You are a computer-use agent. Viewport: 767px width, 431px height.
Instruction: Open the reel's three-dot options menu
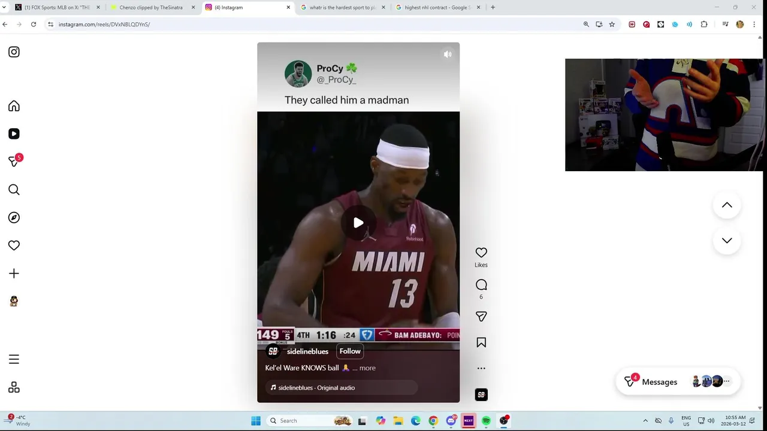point(481,368)
